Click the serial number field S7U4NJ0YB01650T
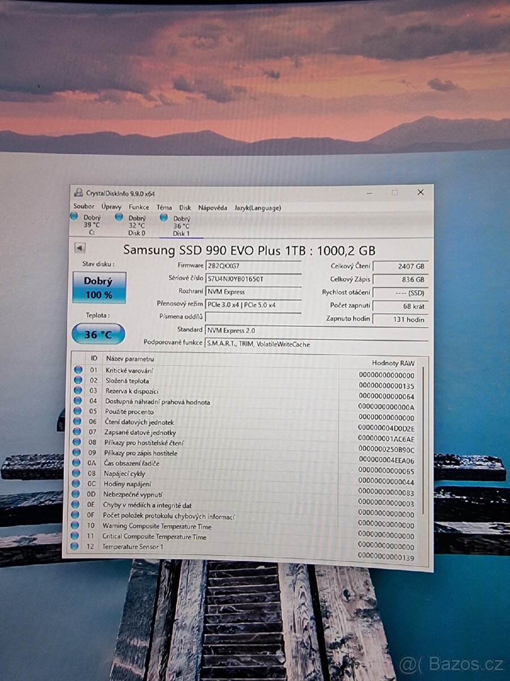 (x=253, y=278)
